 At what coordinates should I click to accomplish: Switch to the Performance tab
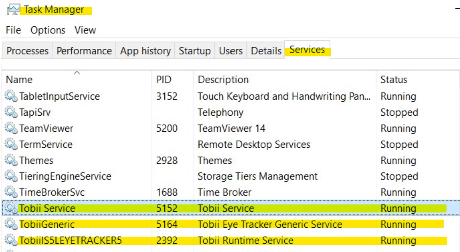(84, 51)
